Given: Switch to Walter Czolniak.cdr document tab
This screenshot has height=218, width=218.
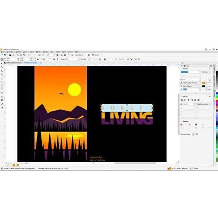Looking at the screenshot, I should coord(30,63).
